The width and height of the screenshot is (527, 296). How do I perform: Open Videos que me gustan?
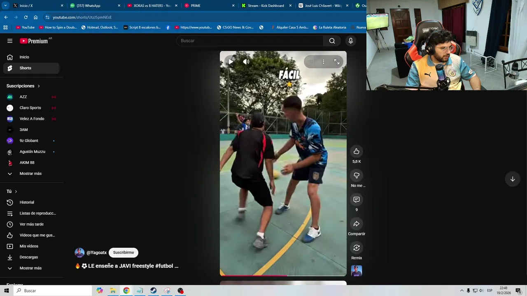coord(31,235)
